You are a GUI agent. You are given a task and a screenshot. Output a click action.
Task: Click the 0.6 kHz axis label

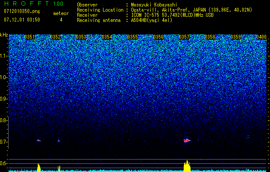click(x=3, y=163)
